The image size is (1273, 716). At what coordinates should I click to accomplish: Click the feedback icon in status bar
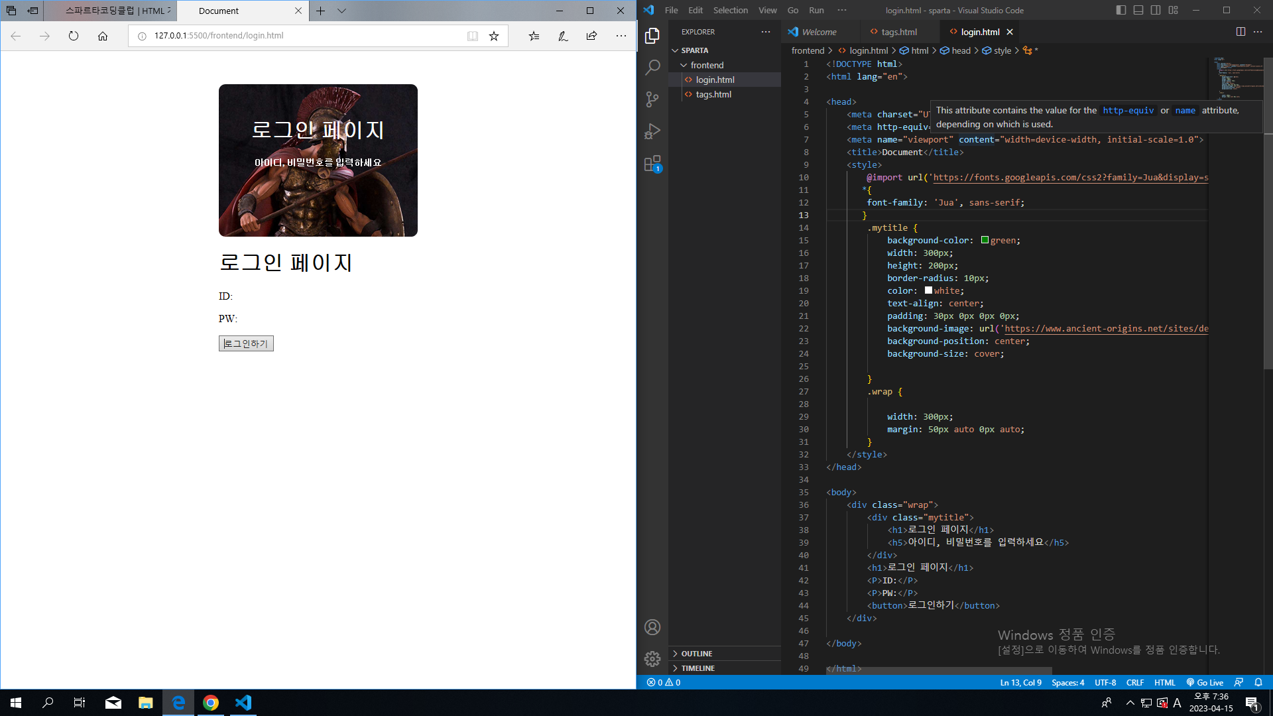pos(1239,682)
